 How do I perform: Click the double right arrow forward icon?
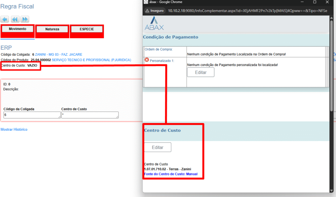coord(25,19)
